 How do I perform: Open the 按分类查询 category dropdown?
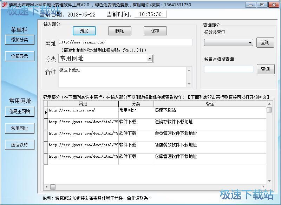point(229,42)
